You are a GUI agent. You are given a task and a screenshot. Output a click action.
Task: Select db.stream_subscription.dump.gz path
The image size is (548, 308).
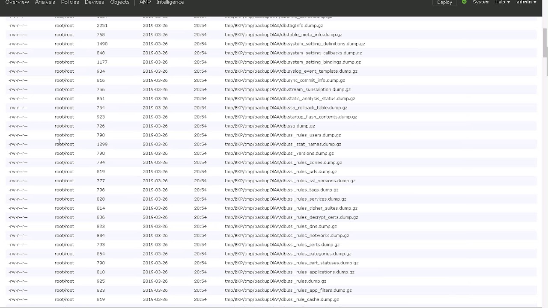(288, 89)
